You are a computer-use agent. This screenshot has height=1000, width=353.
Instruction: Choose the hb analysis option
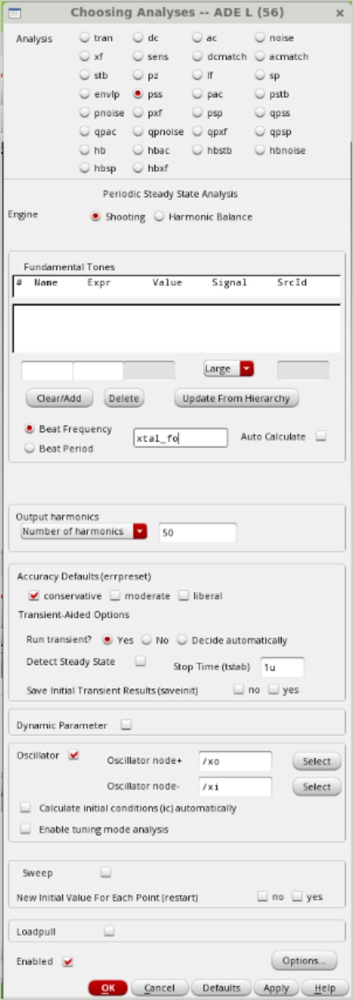(x=85, y=150)
